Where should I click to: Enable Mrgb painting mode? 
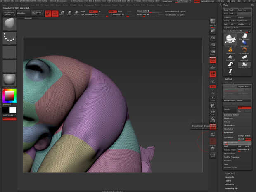83,12
